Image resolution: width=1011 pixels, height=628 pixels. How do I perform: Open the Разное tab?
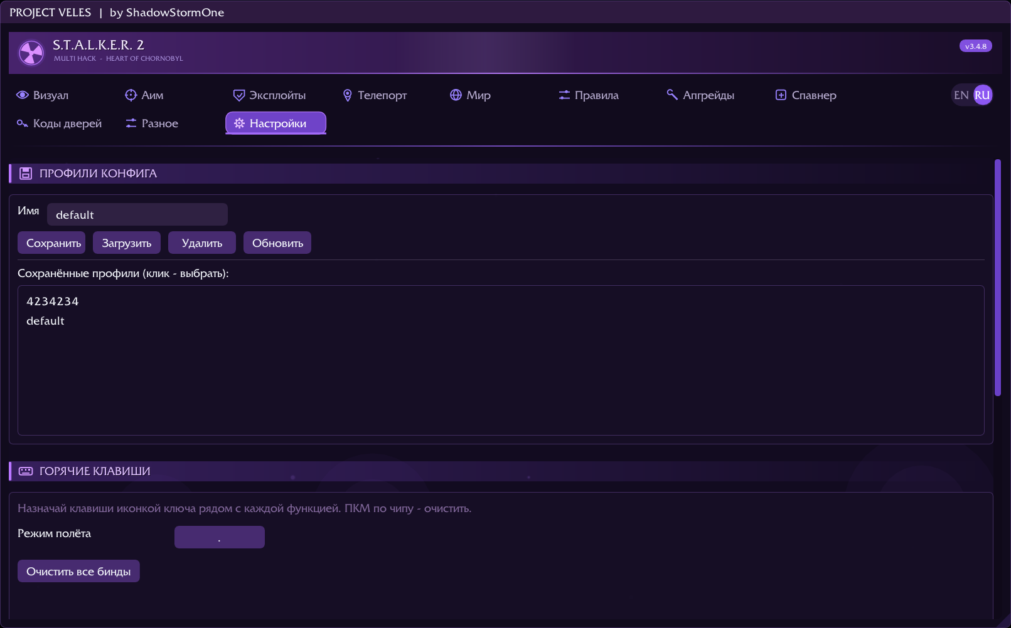[152, 123]
